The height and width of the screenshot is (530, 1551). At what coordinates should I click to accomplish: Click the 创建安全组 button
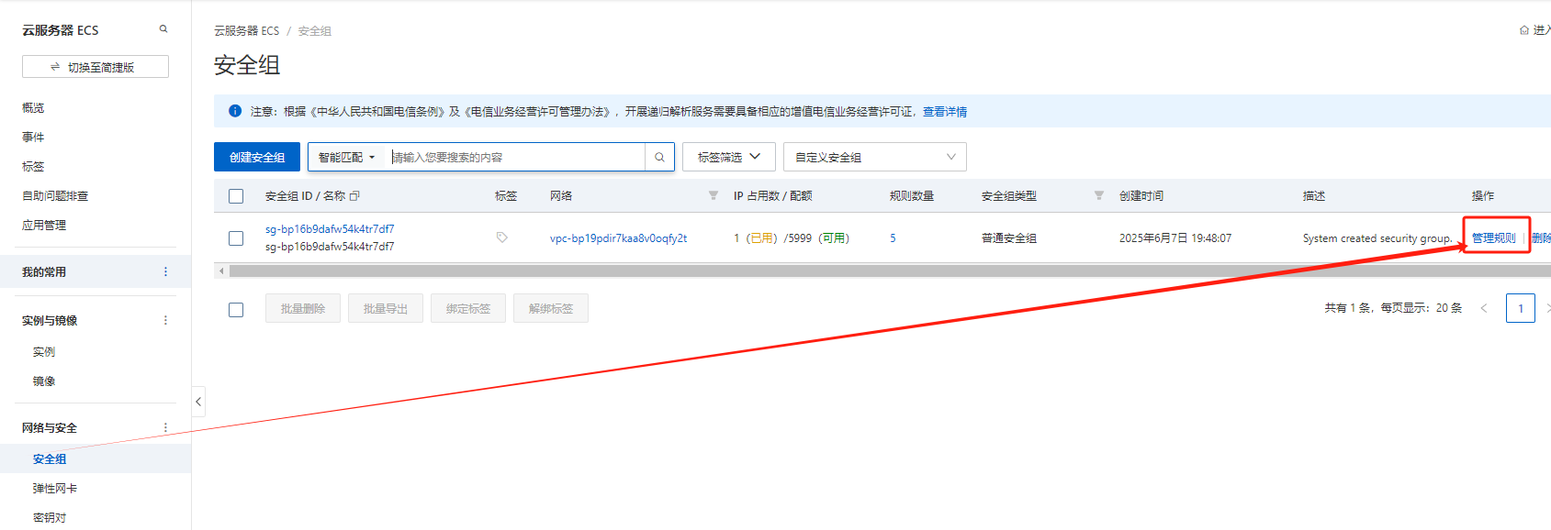(x=257, y=157)
